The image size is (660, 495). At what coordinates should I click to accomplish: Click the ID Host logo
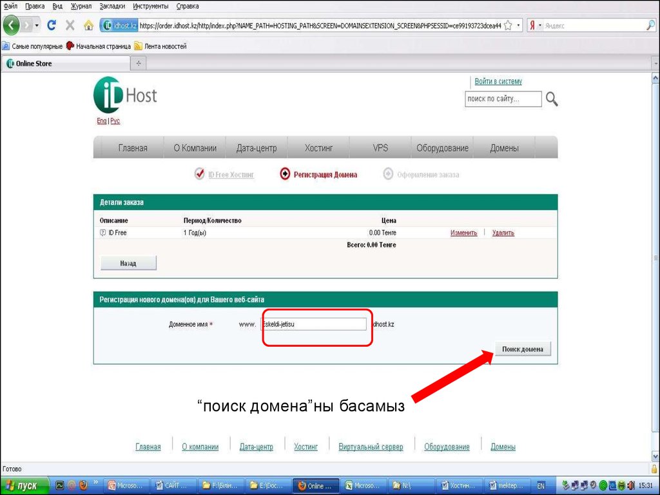point(125,95)
